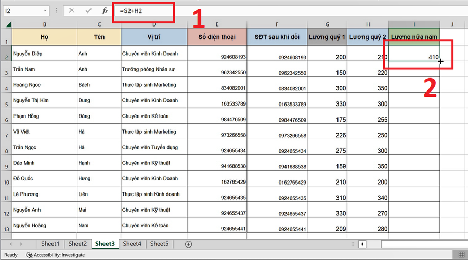468x260 pixels.
Task: Click cell 'Vũ Việt'
Action: tap(45, 132)
